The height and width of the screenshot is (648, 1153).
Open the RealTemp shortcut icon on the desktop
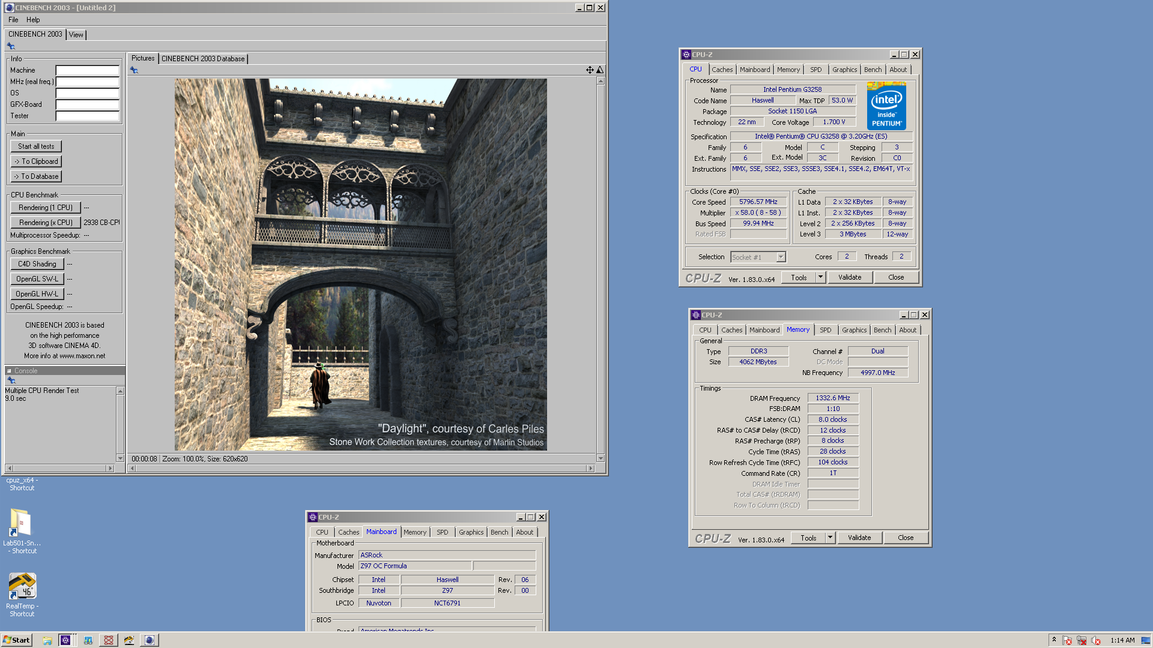point(22,594)
